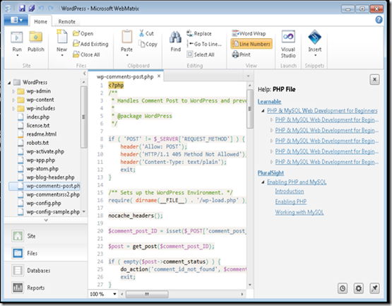Image resolution: width=392 pixels, height=306 pixels.
Task: Close the help pane with X button
Action: tap(374, 80)
